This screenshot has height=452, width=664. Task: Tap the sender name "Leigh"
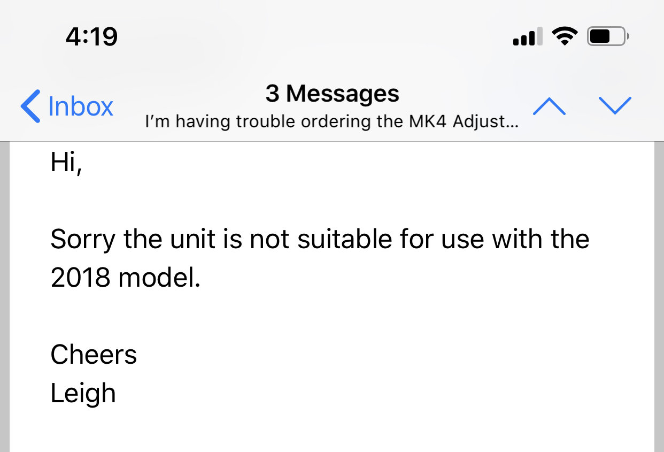click(83, 394)
